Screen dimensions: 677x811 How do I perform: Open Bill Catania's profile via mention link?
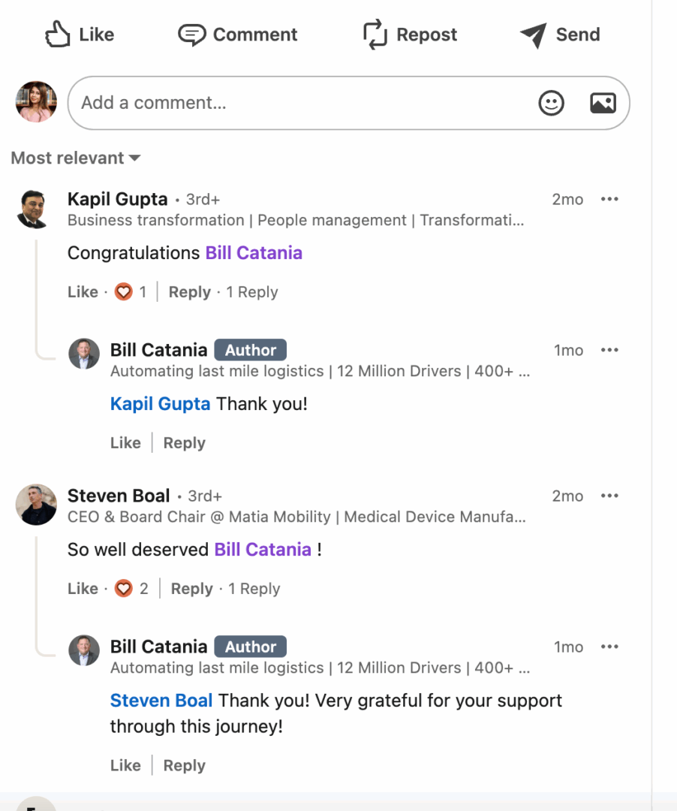tap(254, 253)
